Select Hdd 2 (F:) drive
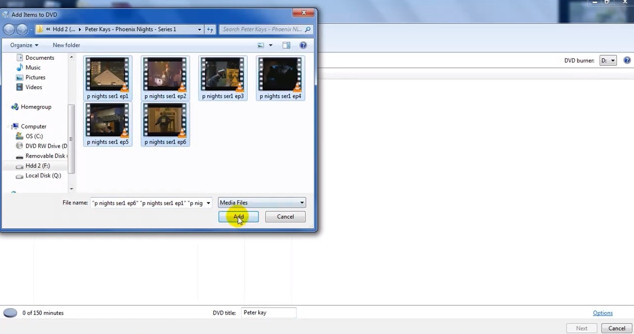 click(x=37, y=166)
